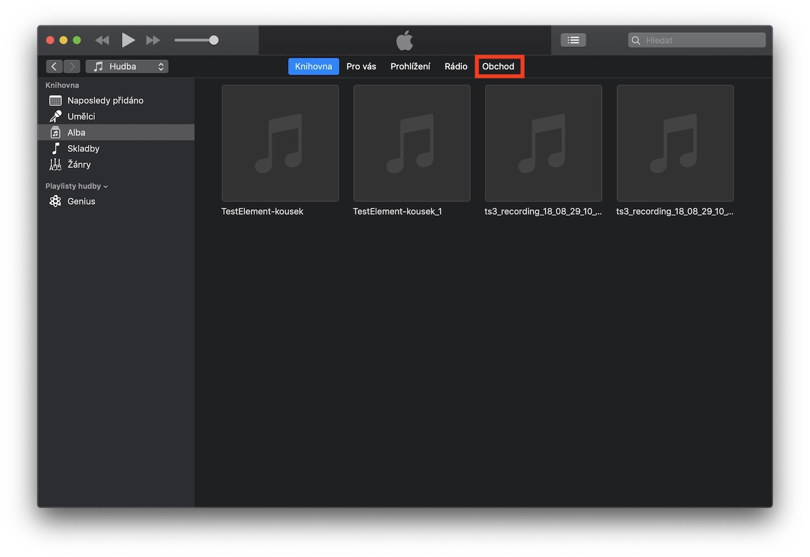The image size is (810, 557).
Task: Click the grid icon beside Naposledy přidáno
Action: pos(55,100)
